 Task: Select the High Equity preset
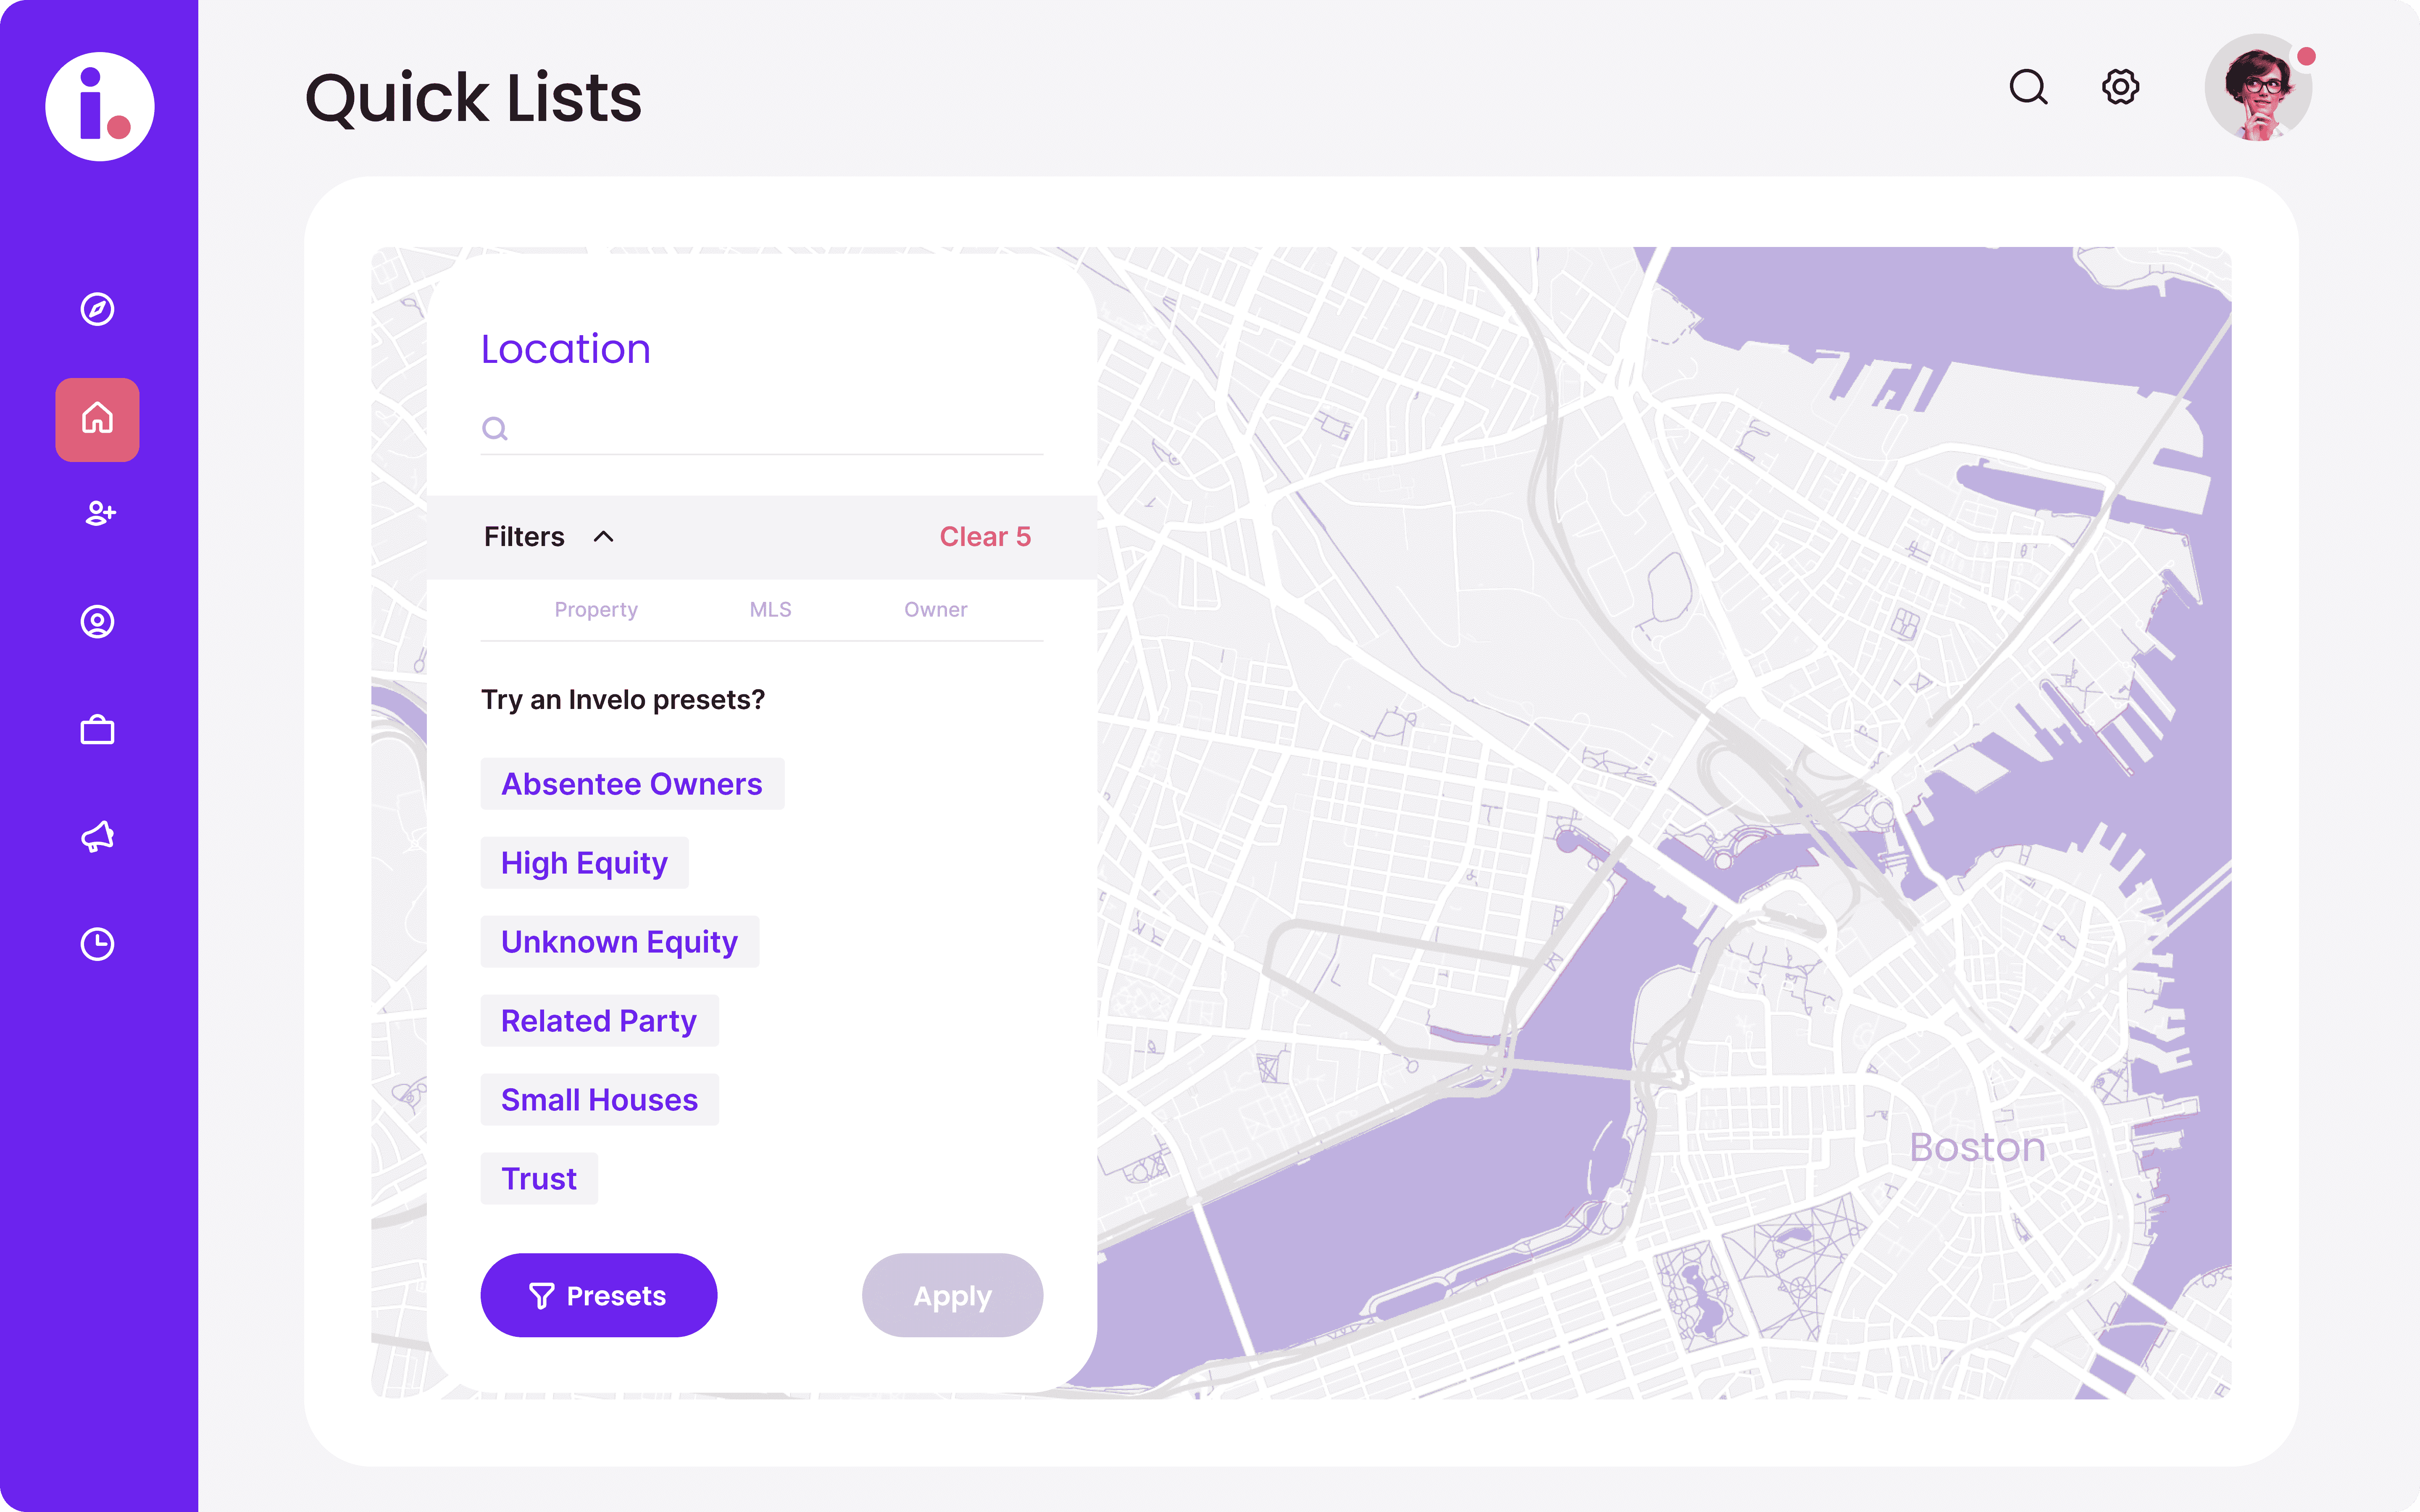[584, 863]
